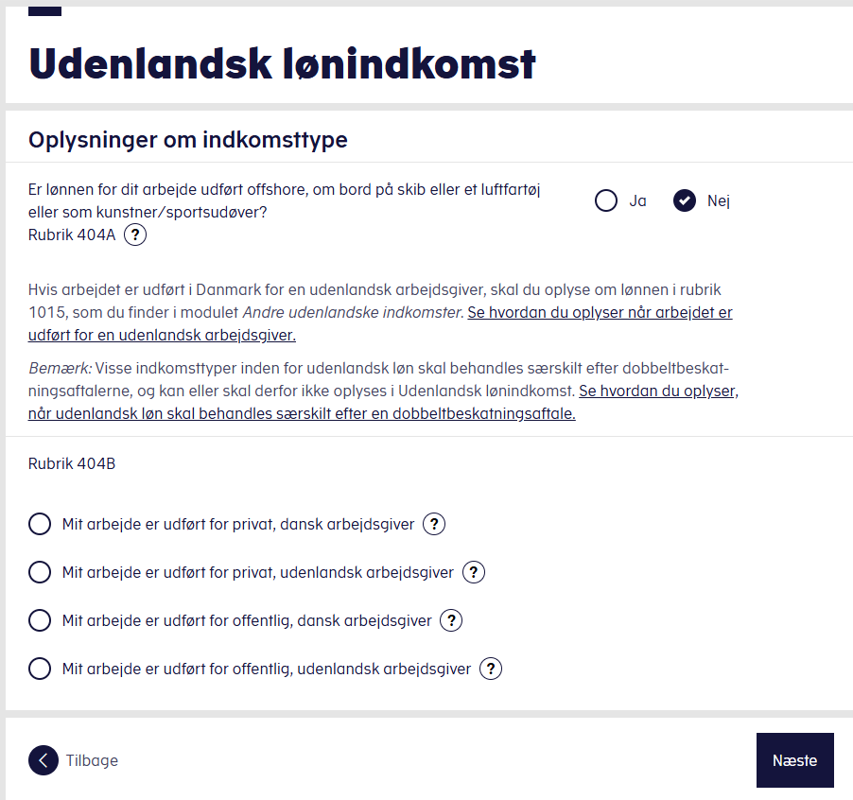Continue with the Næste button
The image size is (853, 800).
pyautogui.click(x=794, y=759)
